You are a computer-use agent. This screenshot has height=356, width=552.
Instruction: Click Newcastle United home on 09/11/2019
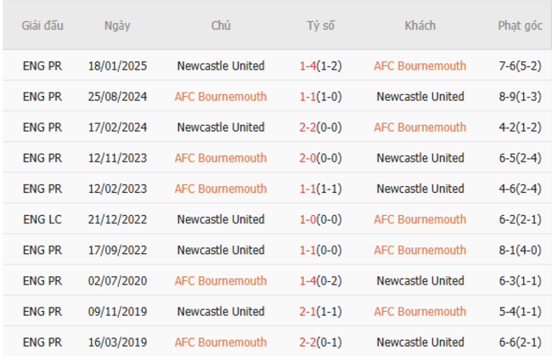click(x=221, y=311)
